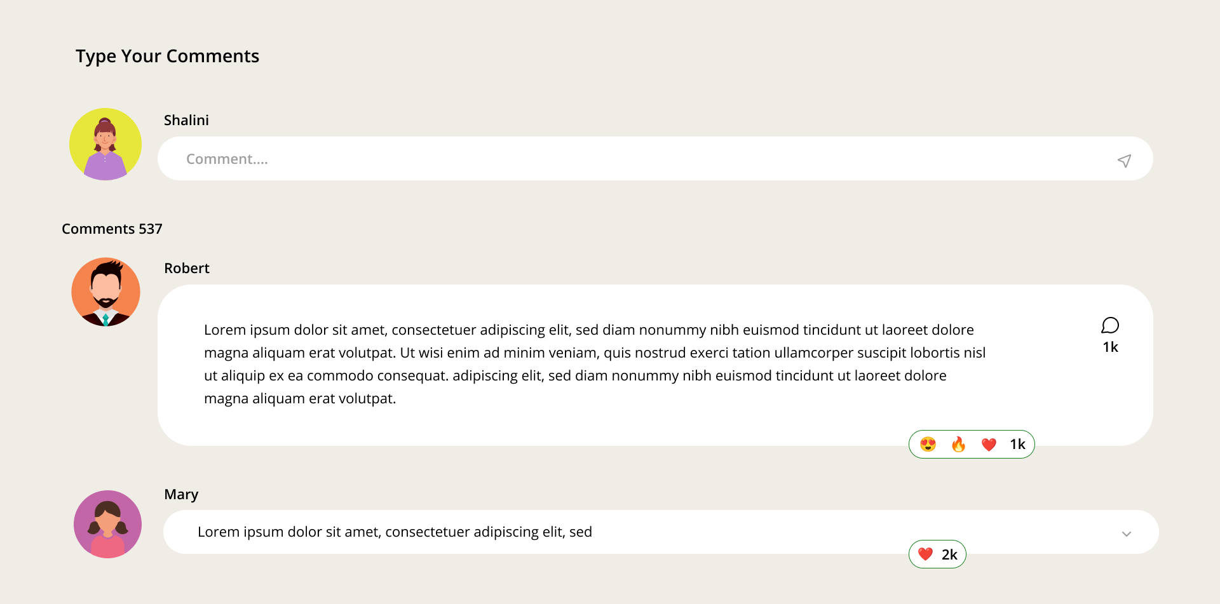Select fire emoji reaction on Robert's comment
The height and width of the screenshot is (604, 1220).
click(x=958, y=445)
